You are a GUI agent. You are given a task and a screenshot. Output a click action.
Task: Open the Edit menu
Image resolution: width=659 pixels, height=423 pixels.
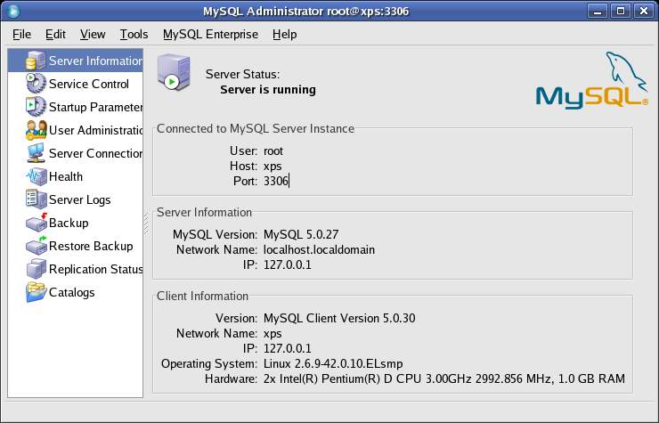(x=55, y=34)
